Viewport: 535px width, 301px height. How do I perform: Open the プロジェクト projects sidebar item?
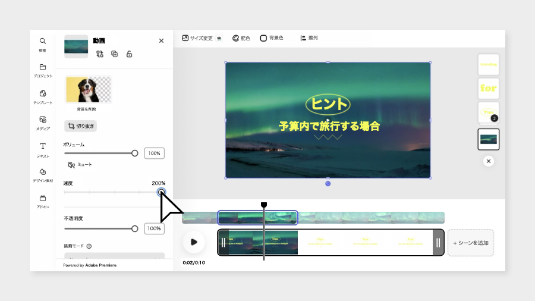pyautogui.click(x=43, y=71)
